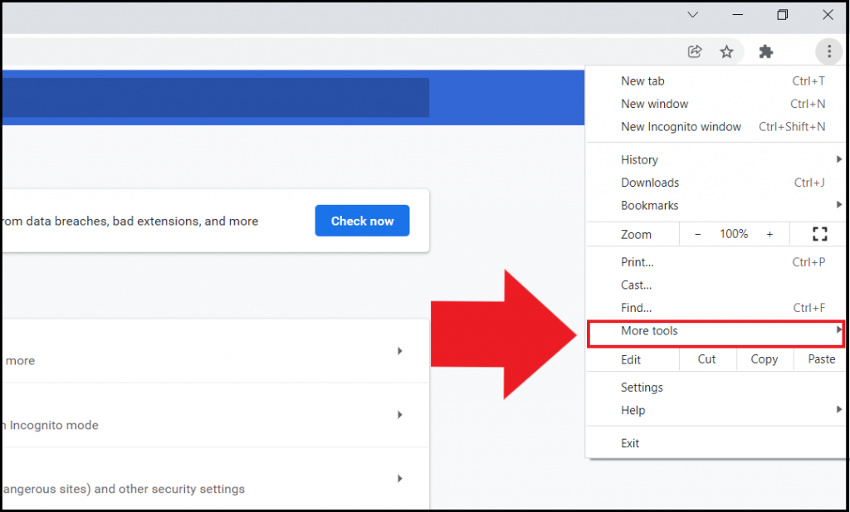This screenshot has width=850, height=512.
Task: Click the zoom in plus button
Action: pos(769,234)
